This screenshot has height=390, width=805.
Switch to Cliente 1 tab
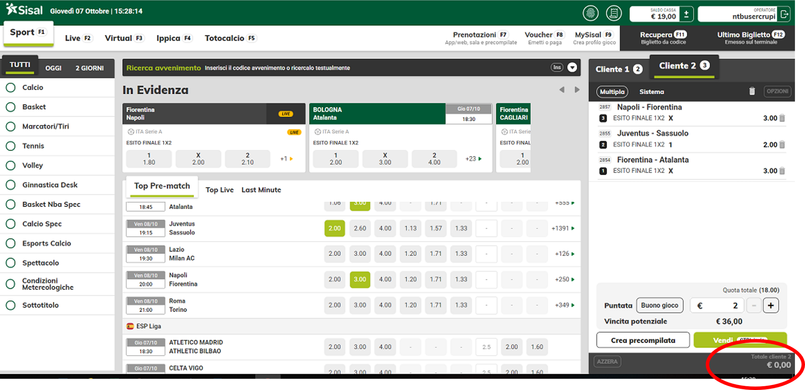tap(619, 69)
